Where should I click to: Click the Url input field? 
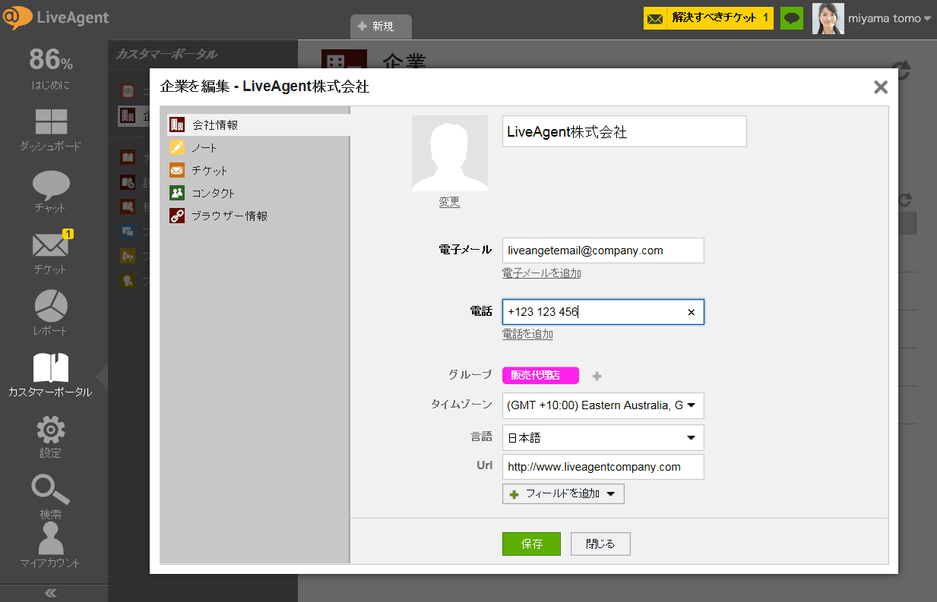[x=603, y=467]
